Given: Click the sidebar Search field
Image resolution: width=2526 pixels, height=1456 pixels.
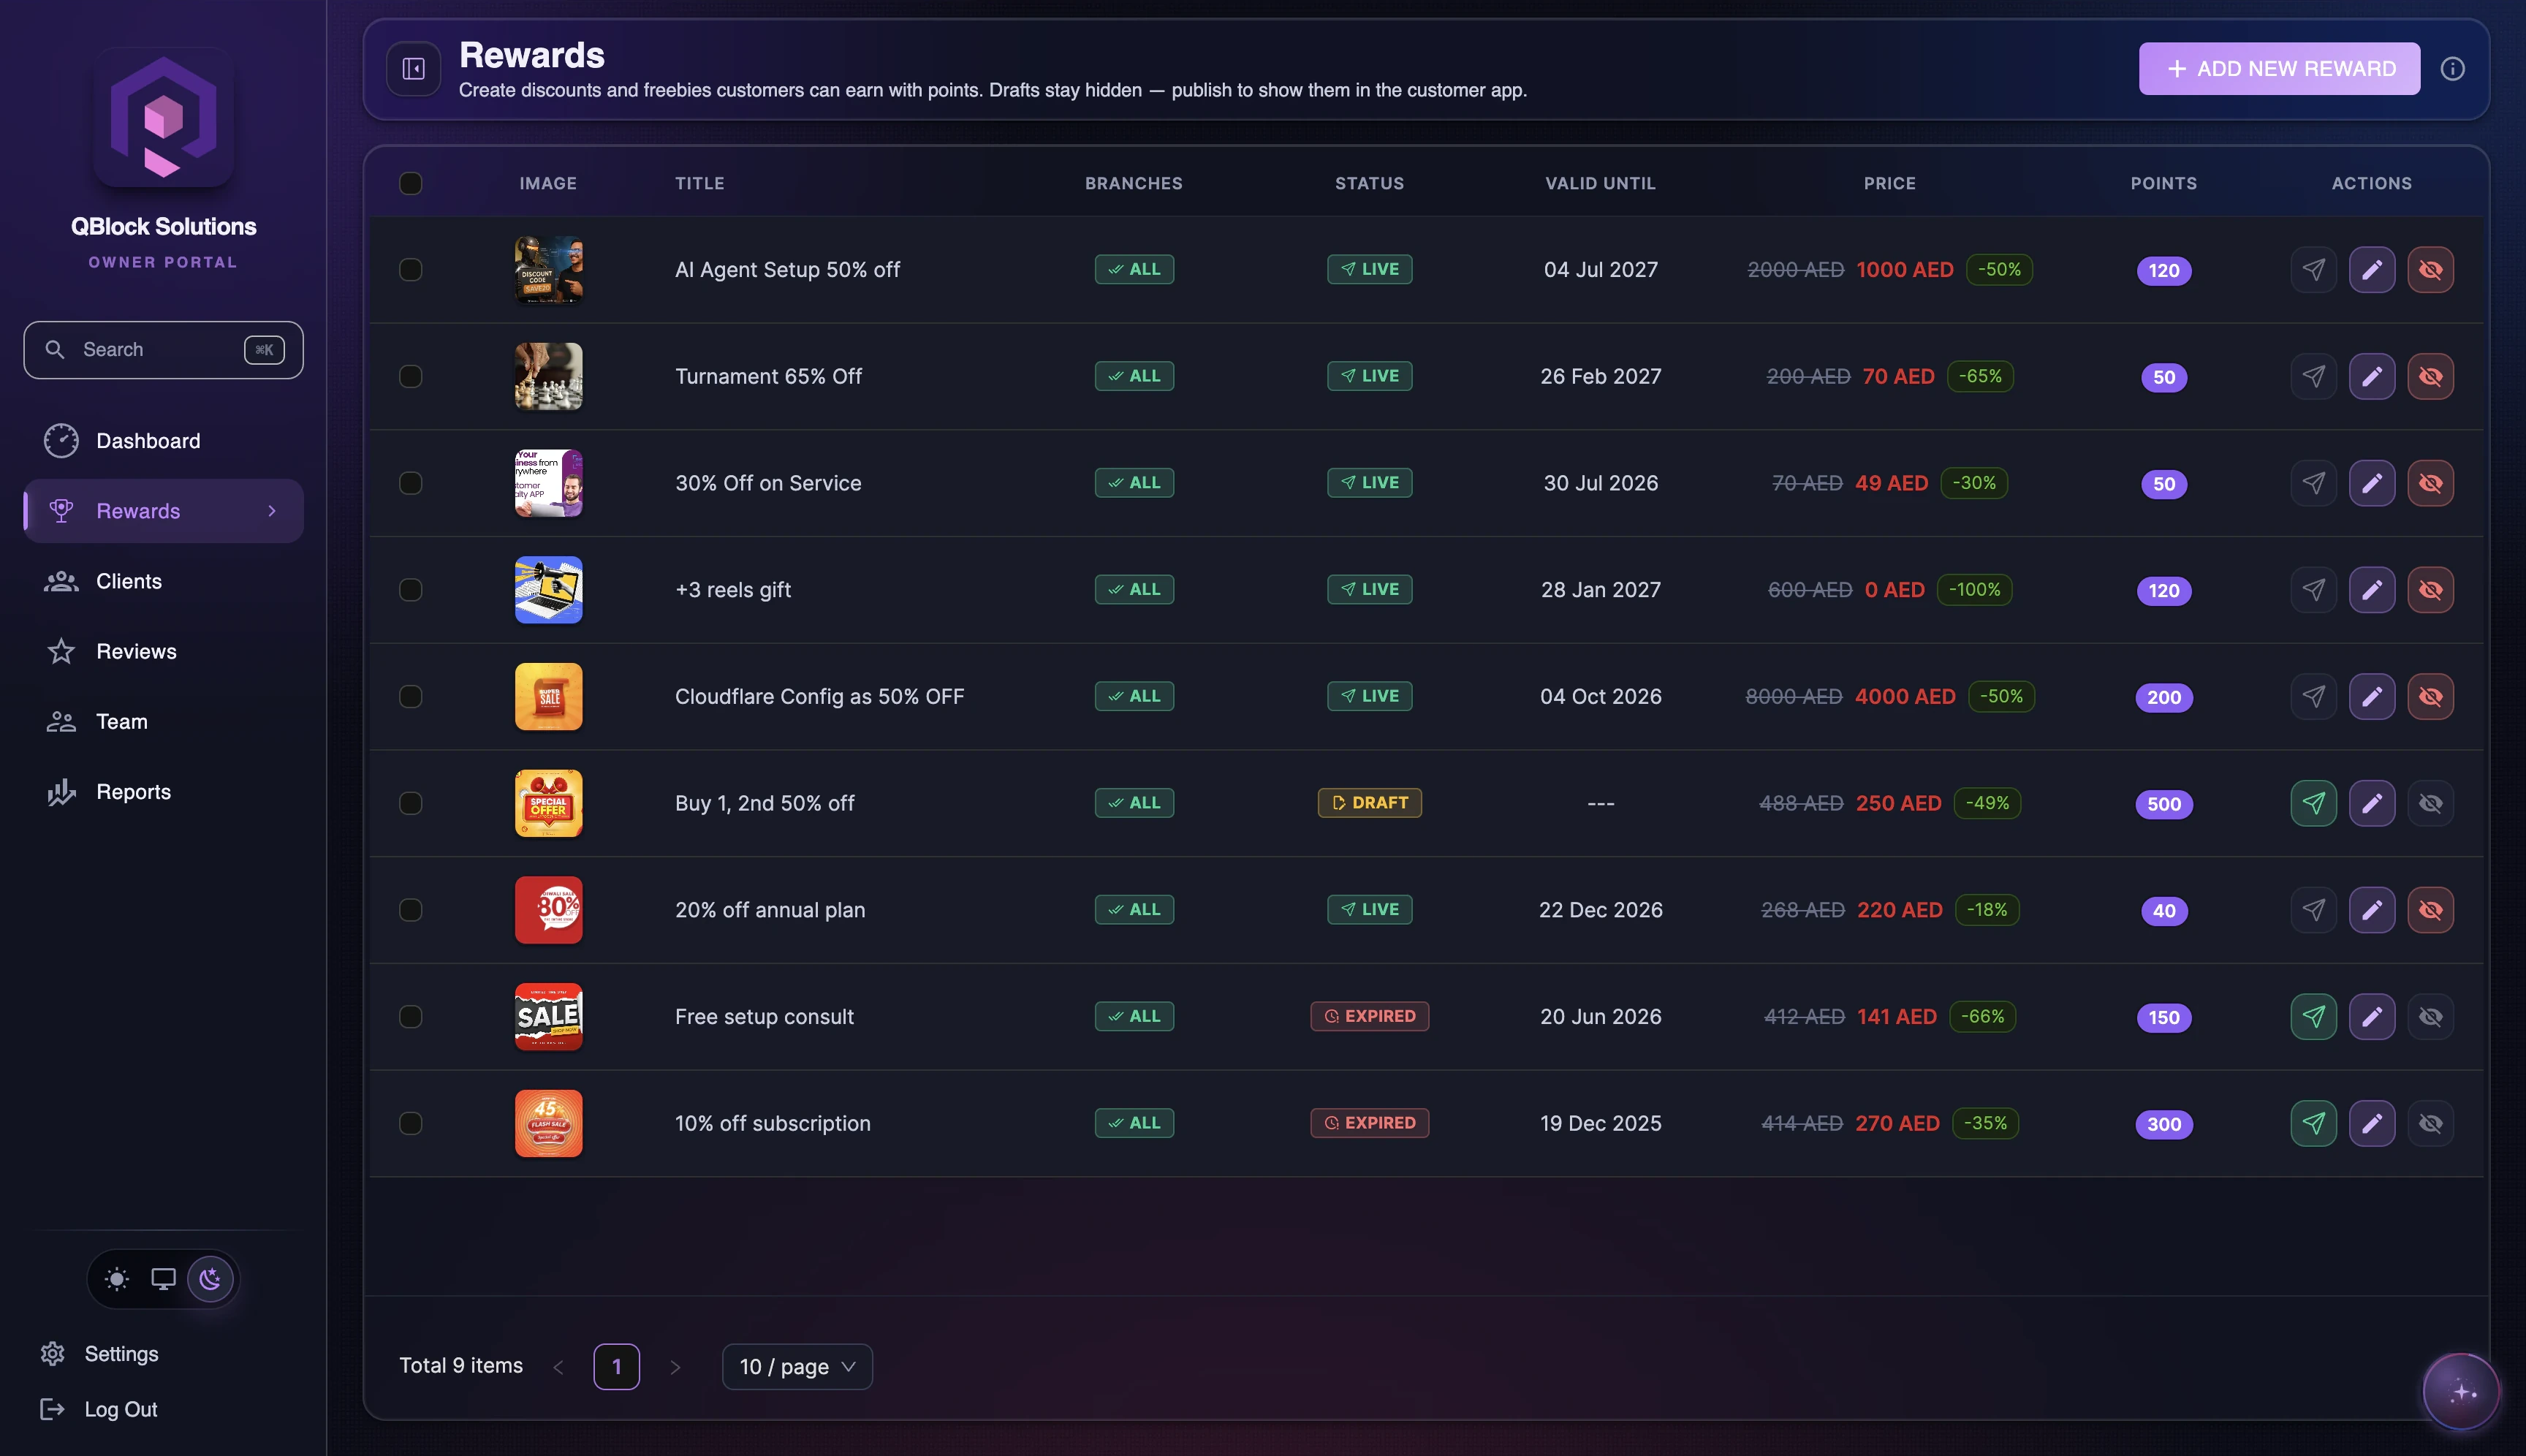Looking at the screenshot, I should [x=163, y=350].
